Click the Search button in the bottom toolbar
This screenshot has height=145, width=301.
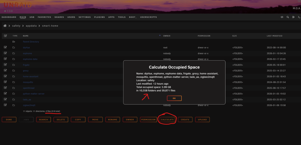click(x=43, y=119)
